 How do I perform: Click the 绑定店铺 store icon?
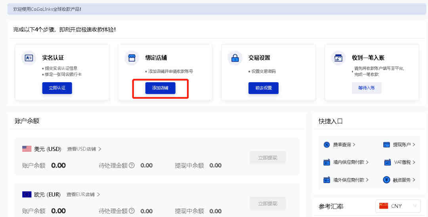[132, 58]
